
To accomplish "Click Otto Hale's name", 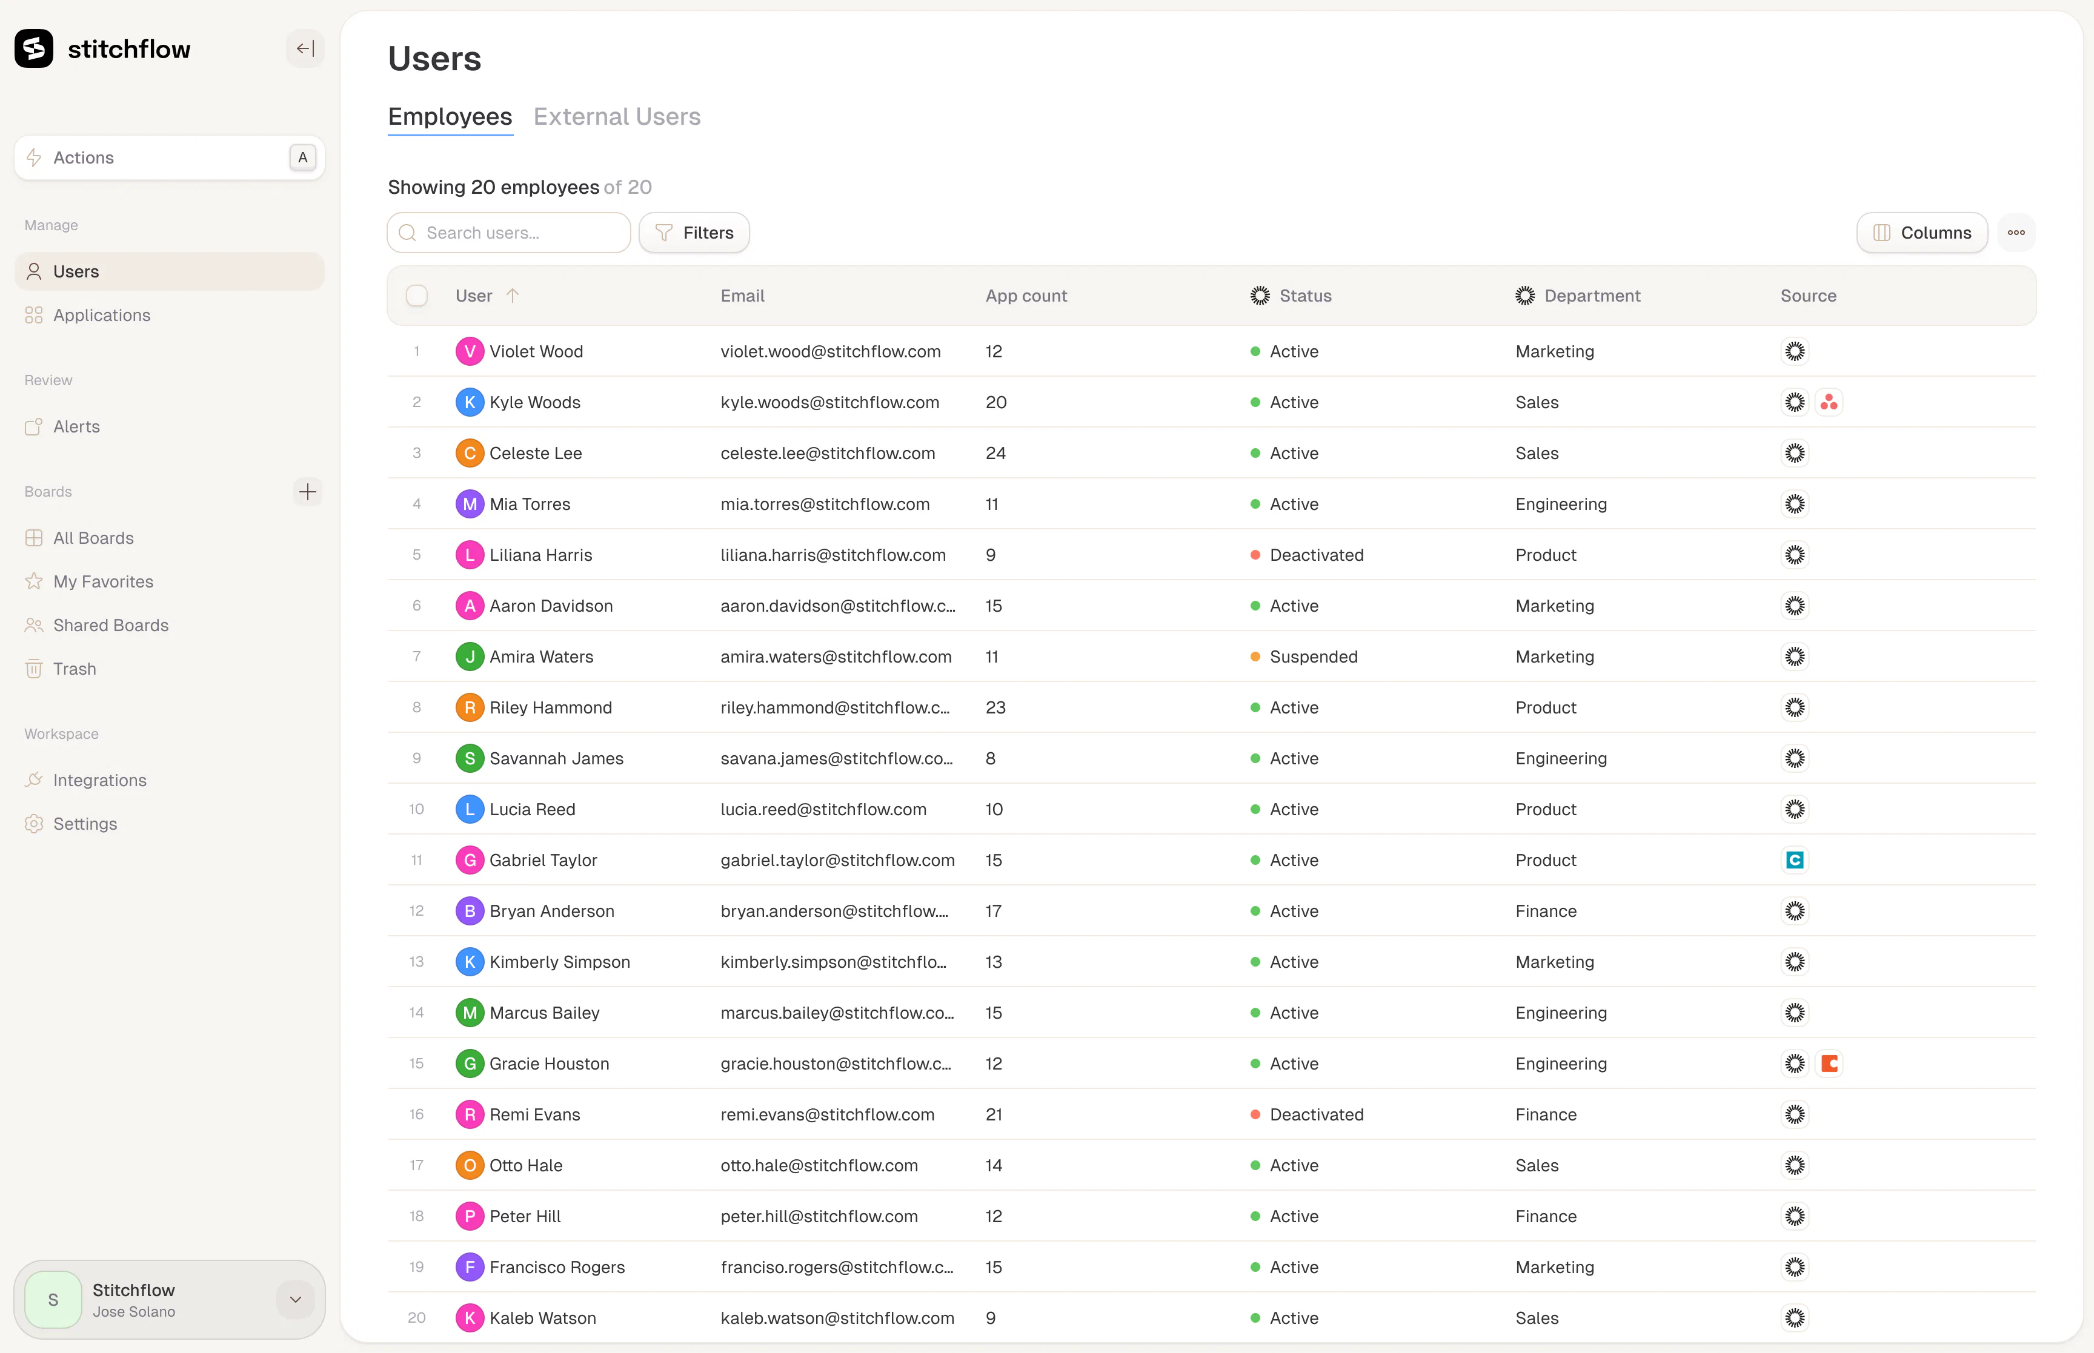I will pyautogui.click(x=525, y=1166).
